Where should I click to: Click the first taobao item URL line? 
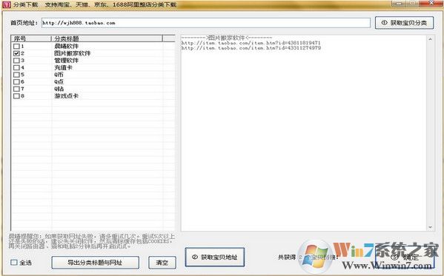[251, 43]
